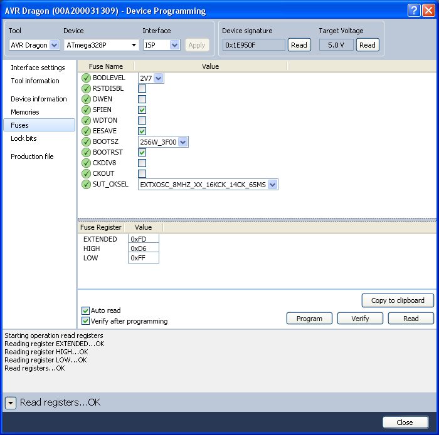Enable the CKOUT fuse checkbox
Viewport: 439px width, 435px height.
point(142,173)
